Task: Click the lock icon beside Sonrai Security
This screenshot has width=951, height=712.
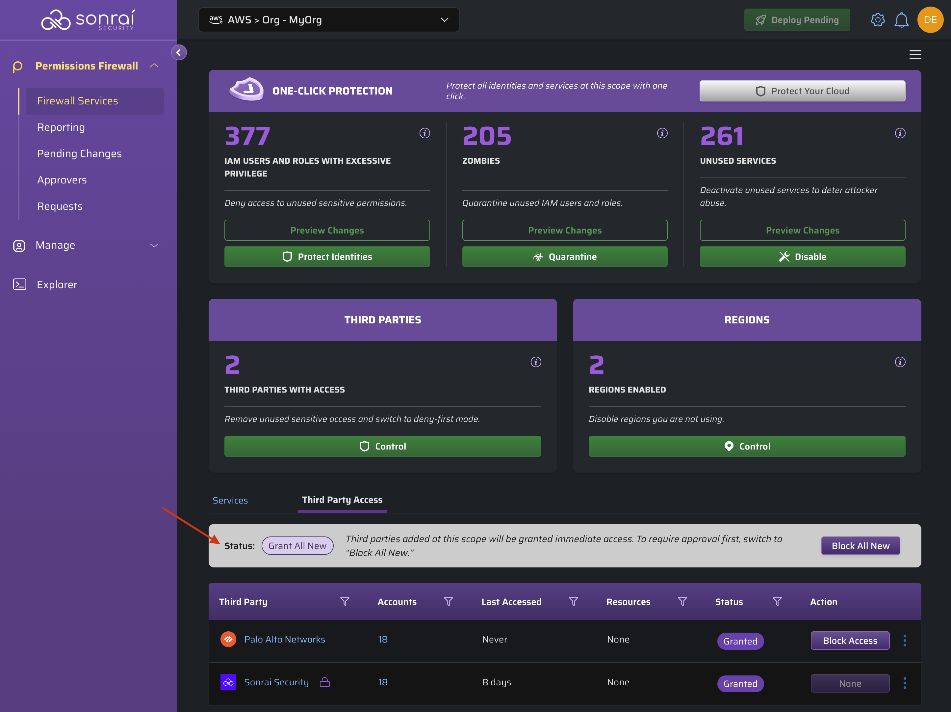Action: click(324, 682)
